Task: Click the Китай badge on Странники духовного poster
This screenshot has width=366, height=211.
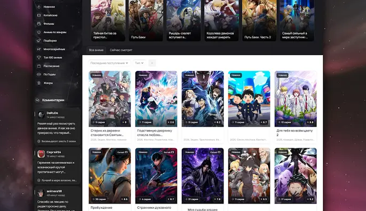Action: (x=169, y=152)
